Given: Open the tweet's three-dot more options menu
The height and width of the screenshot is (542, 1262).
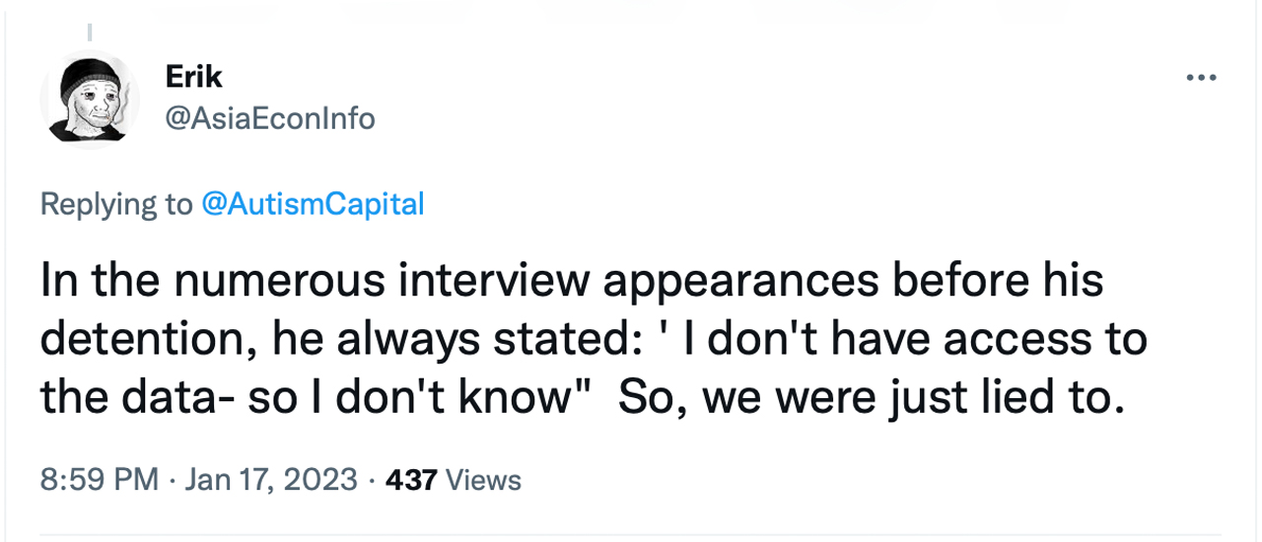Looking at the screenshot, I should [1201, 78].
